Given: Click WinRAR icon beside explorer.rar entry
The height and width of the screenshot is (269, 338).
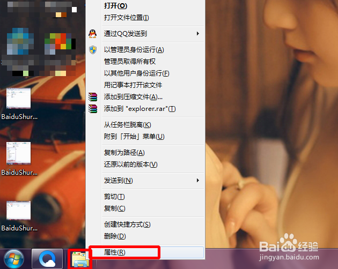Looking at the screenshot, I should 93,109.
